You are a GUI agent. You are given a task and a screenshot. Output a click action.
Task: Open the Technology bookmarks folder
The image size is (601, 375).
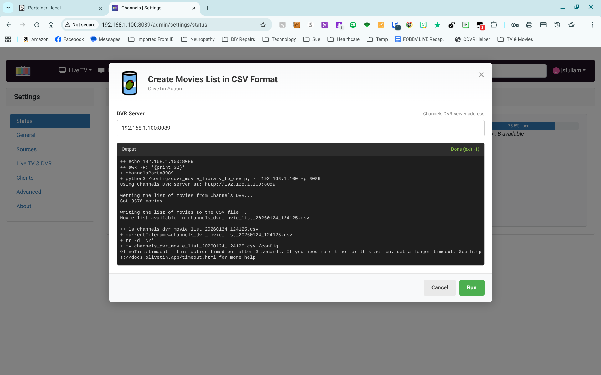click(279, 39)
